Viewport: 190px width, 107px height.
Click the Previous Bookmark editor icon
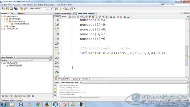pos(100,17)
